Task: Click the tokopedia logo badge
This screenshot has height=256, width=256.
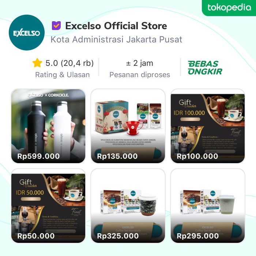Action: 229,8
